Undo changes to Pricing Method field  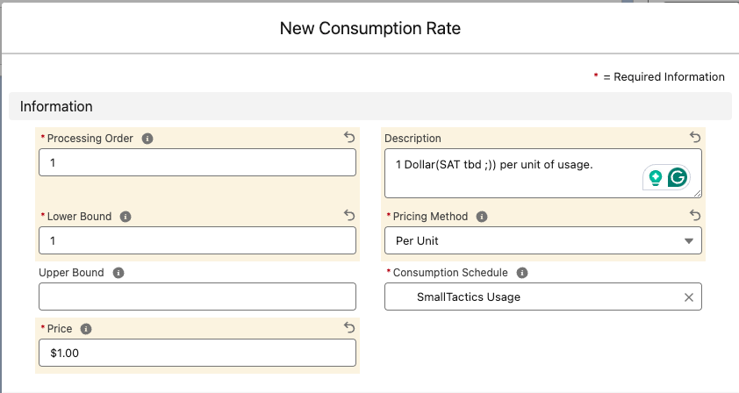coord(695,216)
